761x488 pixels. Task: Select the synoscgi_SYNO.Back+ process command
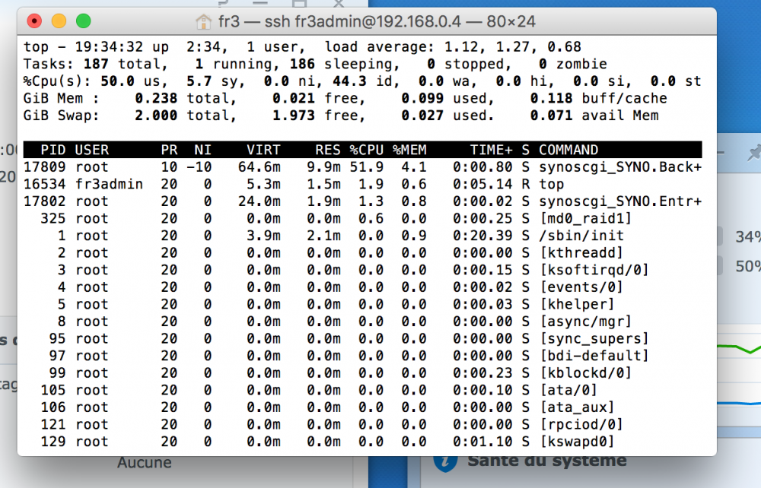(x=620, y=167)
